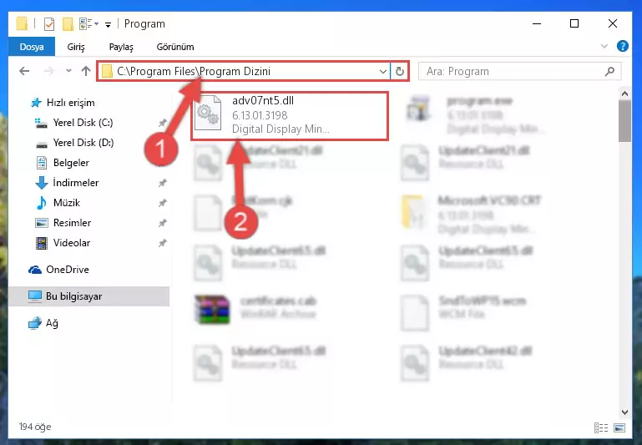Click the pin icon beside Yerel Disk (C:)
The image size is (642, 445).
(x=163, y=123)
